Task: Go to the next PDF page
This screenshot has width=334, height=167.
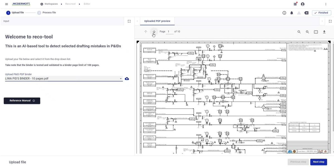Action: pyautogui.click(x=153, y=32)
